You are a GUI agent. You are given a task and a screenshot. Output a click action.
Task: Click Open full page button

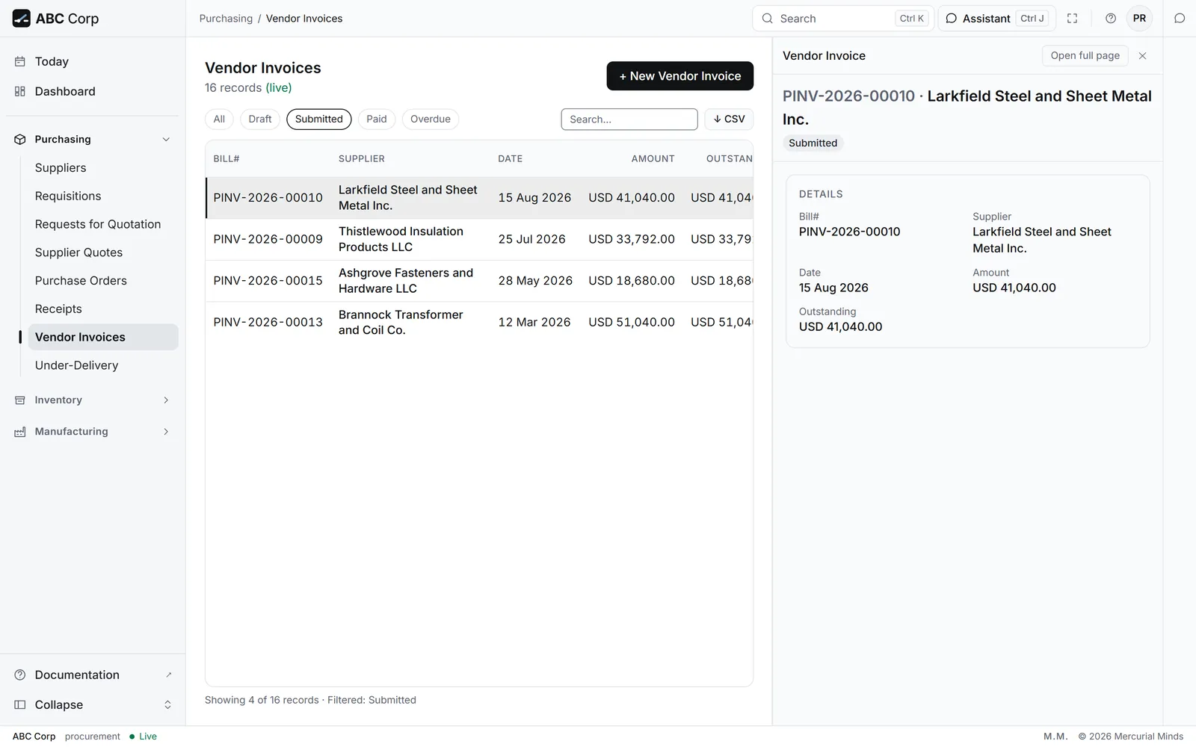click(x=1085, y=56)
